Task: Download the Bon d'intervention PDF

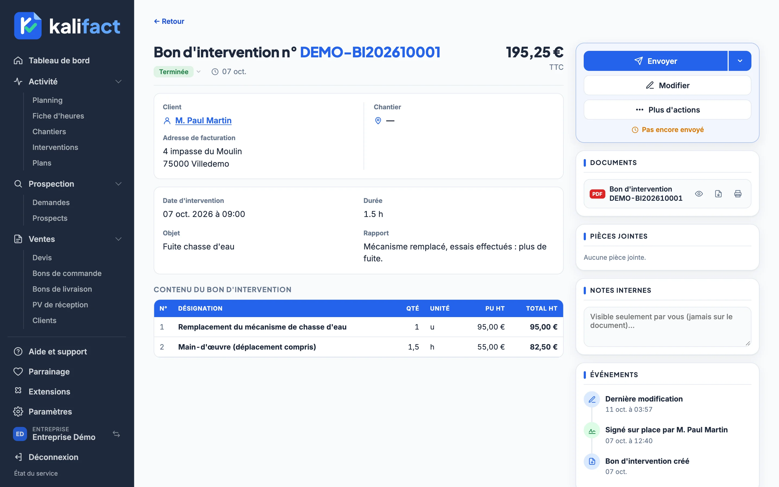Action: pyautogui.click(x=718, y=193)
